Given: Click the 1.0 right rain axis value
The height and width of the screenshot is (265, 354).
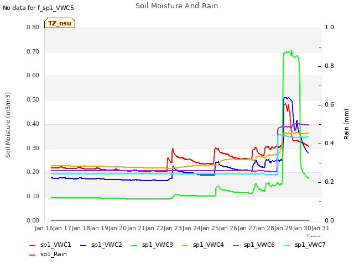Looking at the screenshot, I should (329, 28).
